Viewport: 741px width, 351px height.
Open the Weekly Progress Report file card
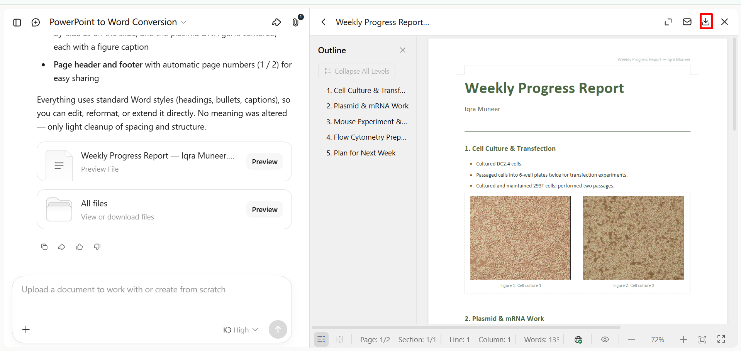[164, 161]
